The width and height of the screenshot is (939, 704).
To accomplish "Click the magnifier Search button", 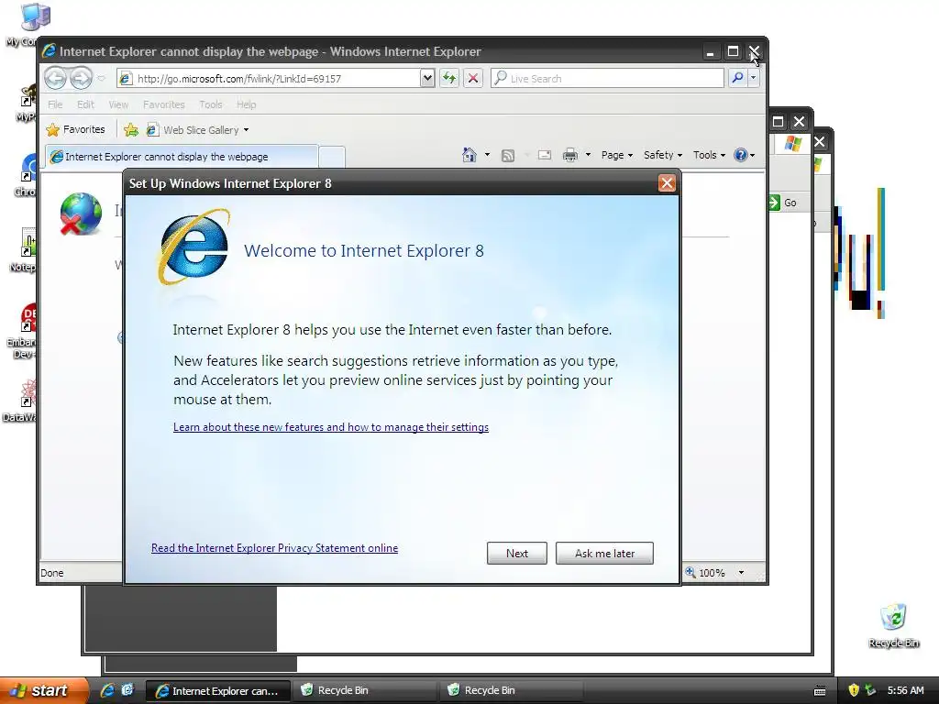I will click(x=738, y=78).
